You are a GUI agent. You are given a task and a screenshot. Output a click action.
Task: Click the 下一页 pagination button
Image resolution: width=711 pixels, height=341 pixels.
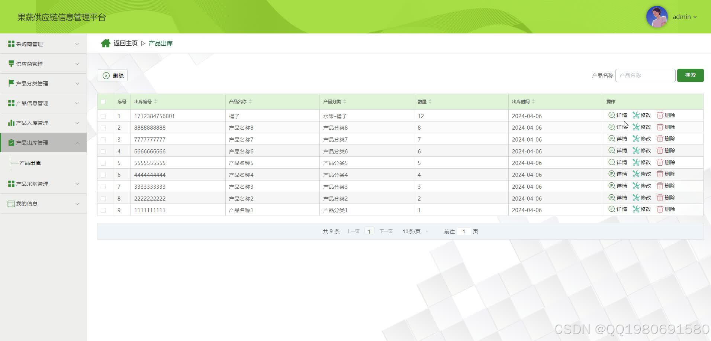click(386, 231)
